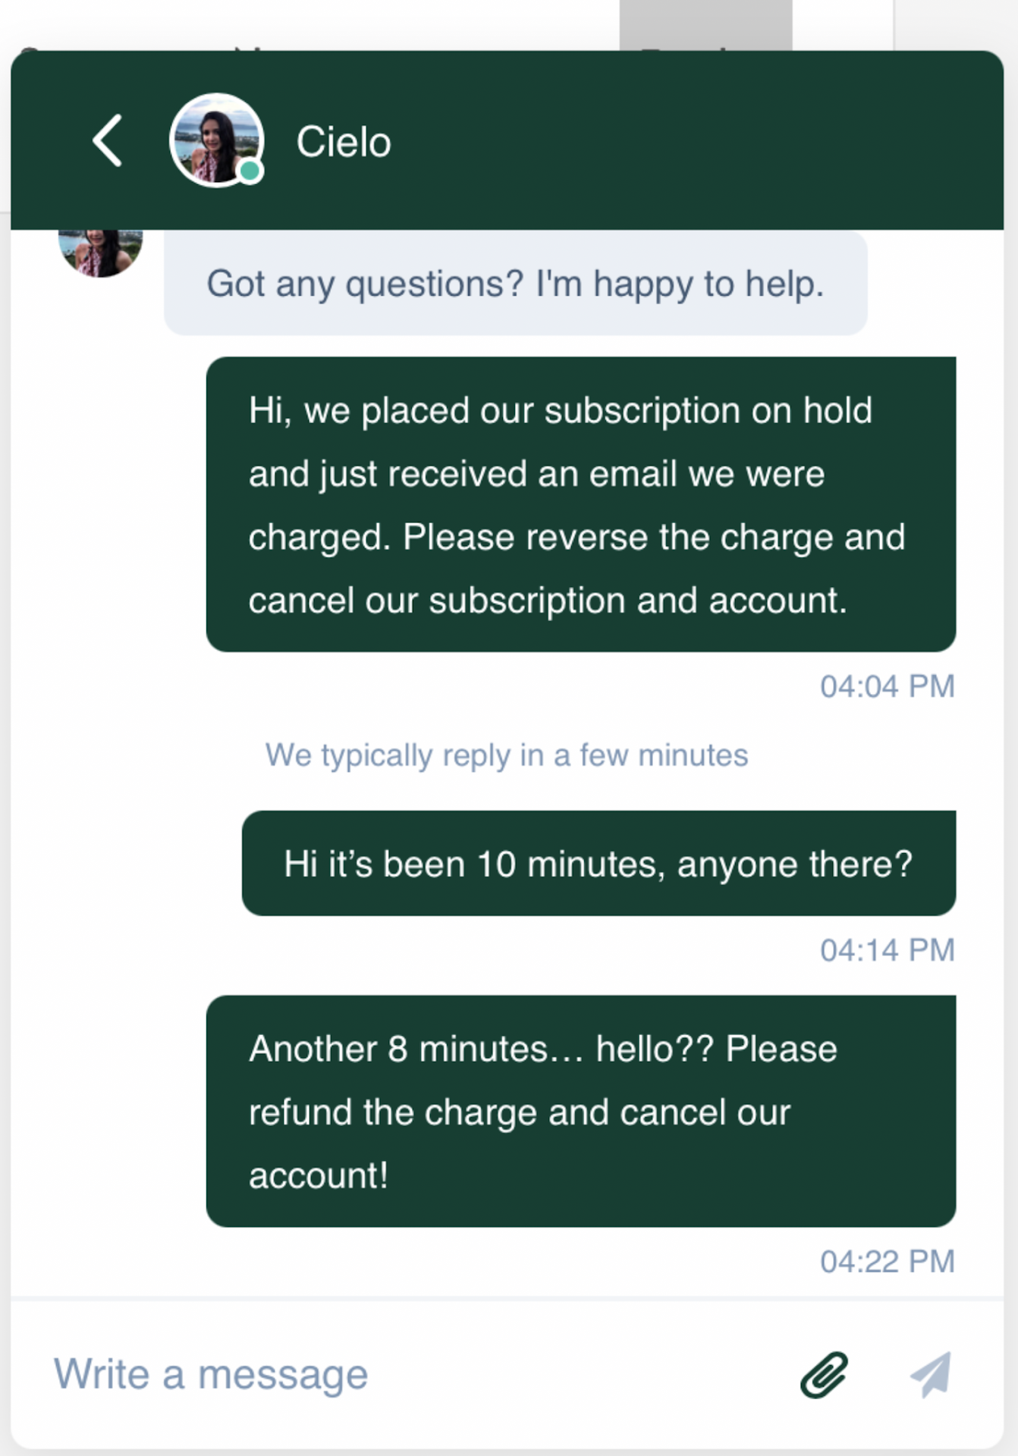The image size is (1018, 1456).
Task: Click the green online status dot
Action: click(250, 171)
